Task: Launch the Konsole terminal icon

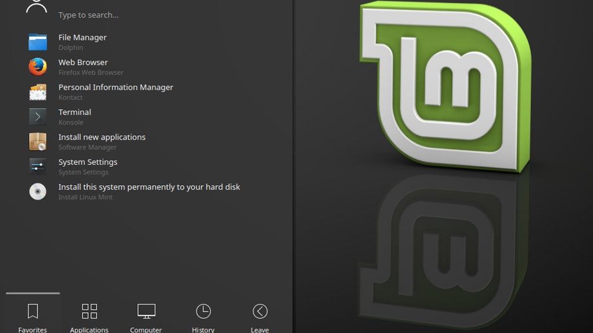Action: (x=38, y=117)
